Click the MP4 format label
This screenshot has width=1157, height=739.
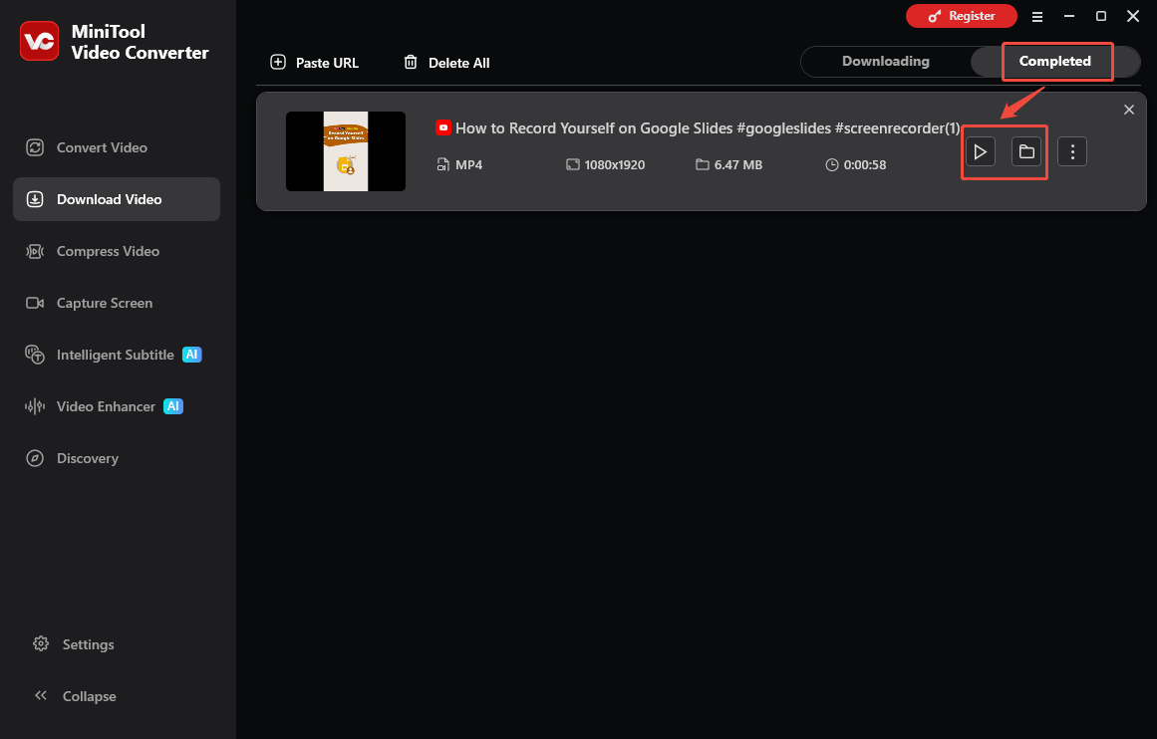[468, 164]
